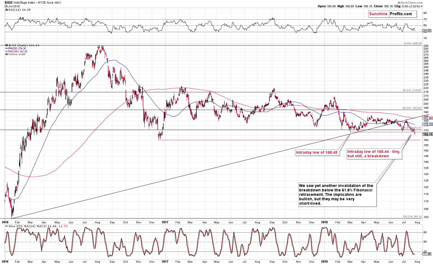The image size is (433, 264).
Task: Click the 'Intraday low of 168.45' annotation box
Action: coord(317,152)
